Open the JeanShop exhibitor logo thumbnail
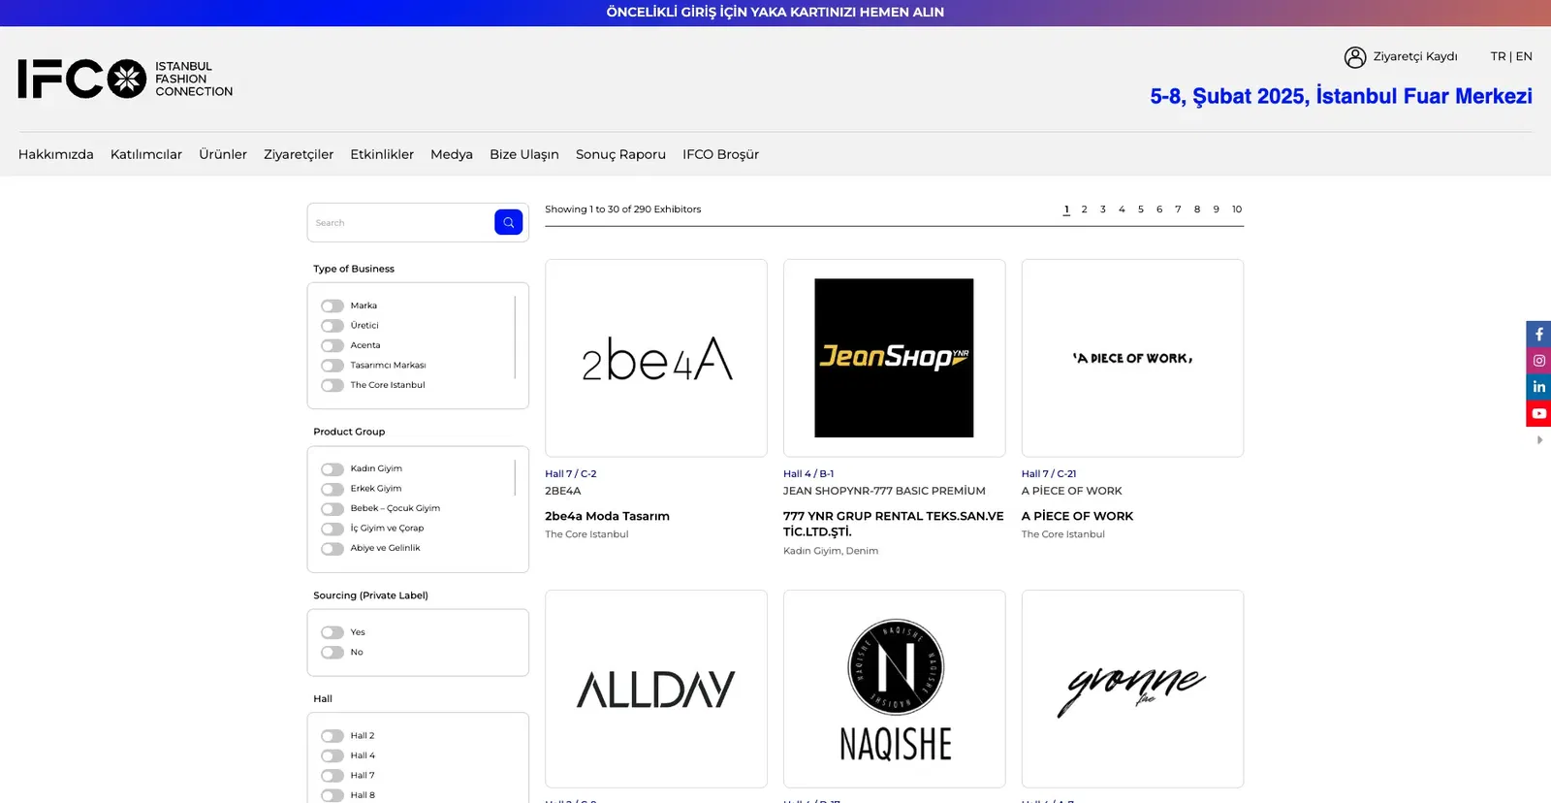Image resolution: width=1551 pixels, height=803 pixels. pyautogui.click(x=894, y=358)
